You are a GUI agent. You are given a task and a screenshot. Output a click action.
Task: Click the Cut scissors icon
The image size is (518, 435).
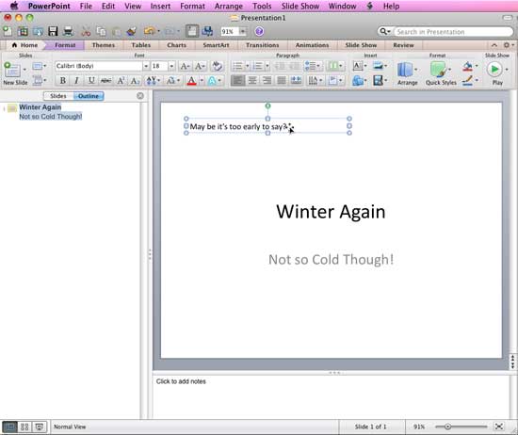tap(86, 31)
